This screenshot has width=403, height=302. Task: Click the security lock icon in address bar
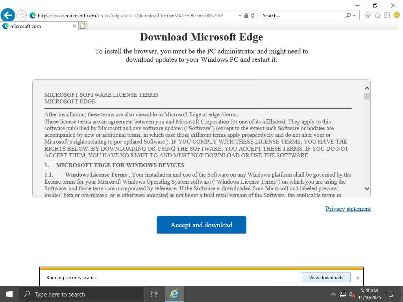[x=246, y=15]
